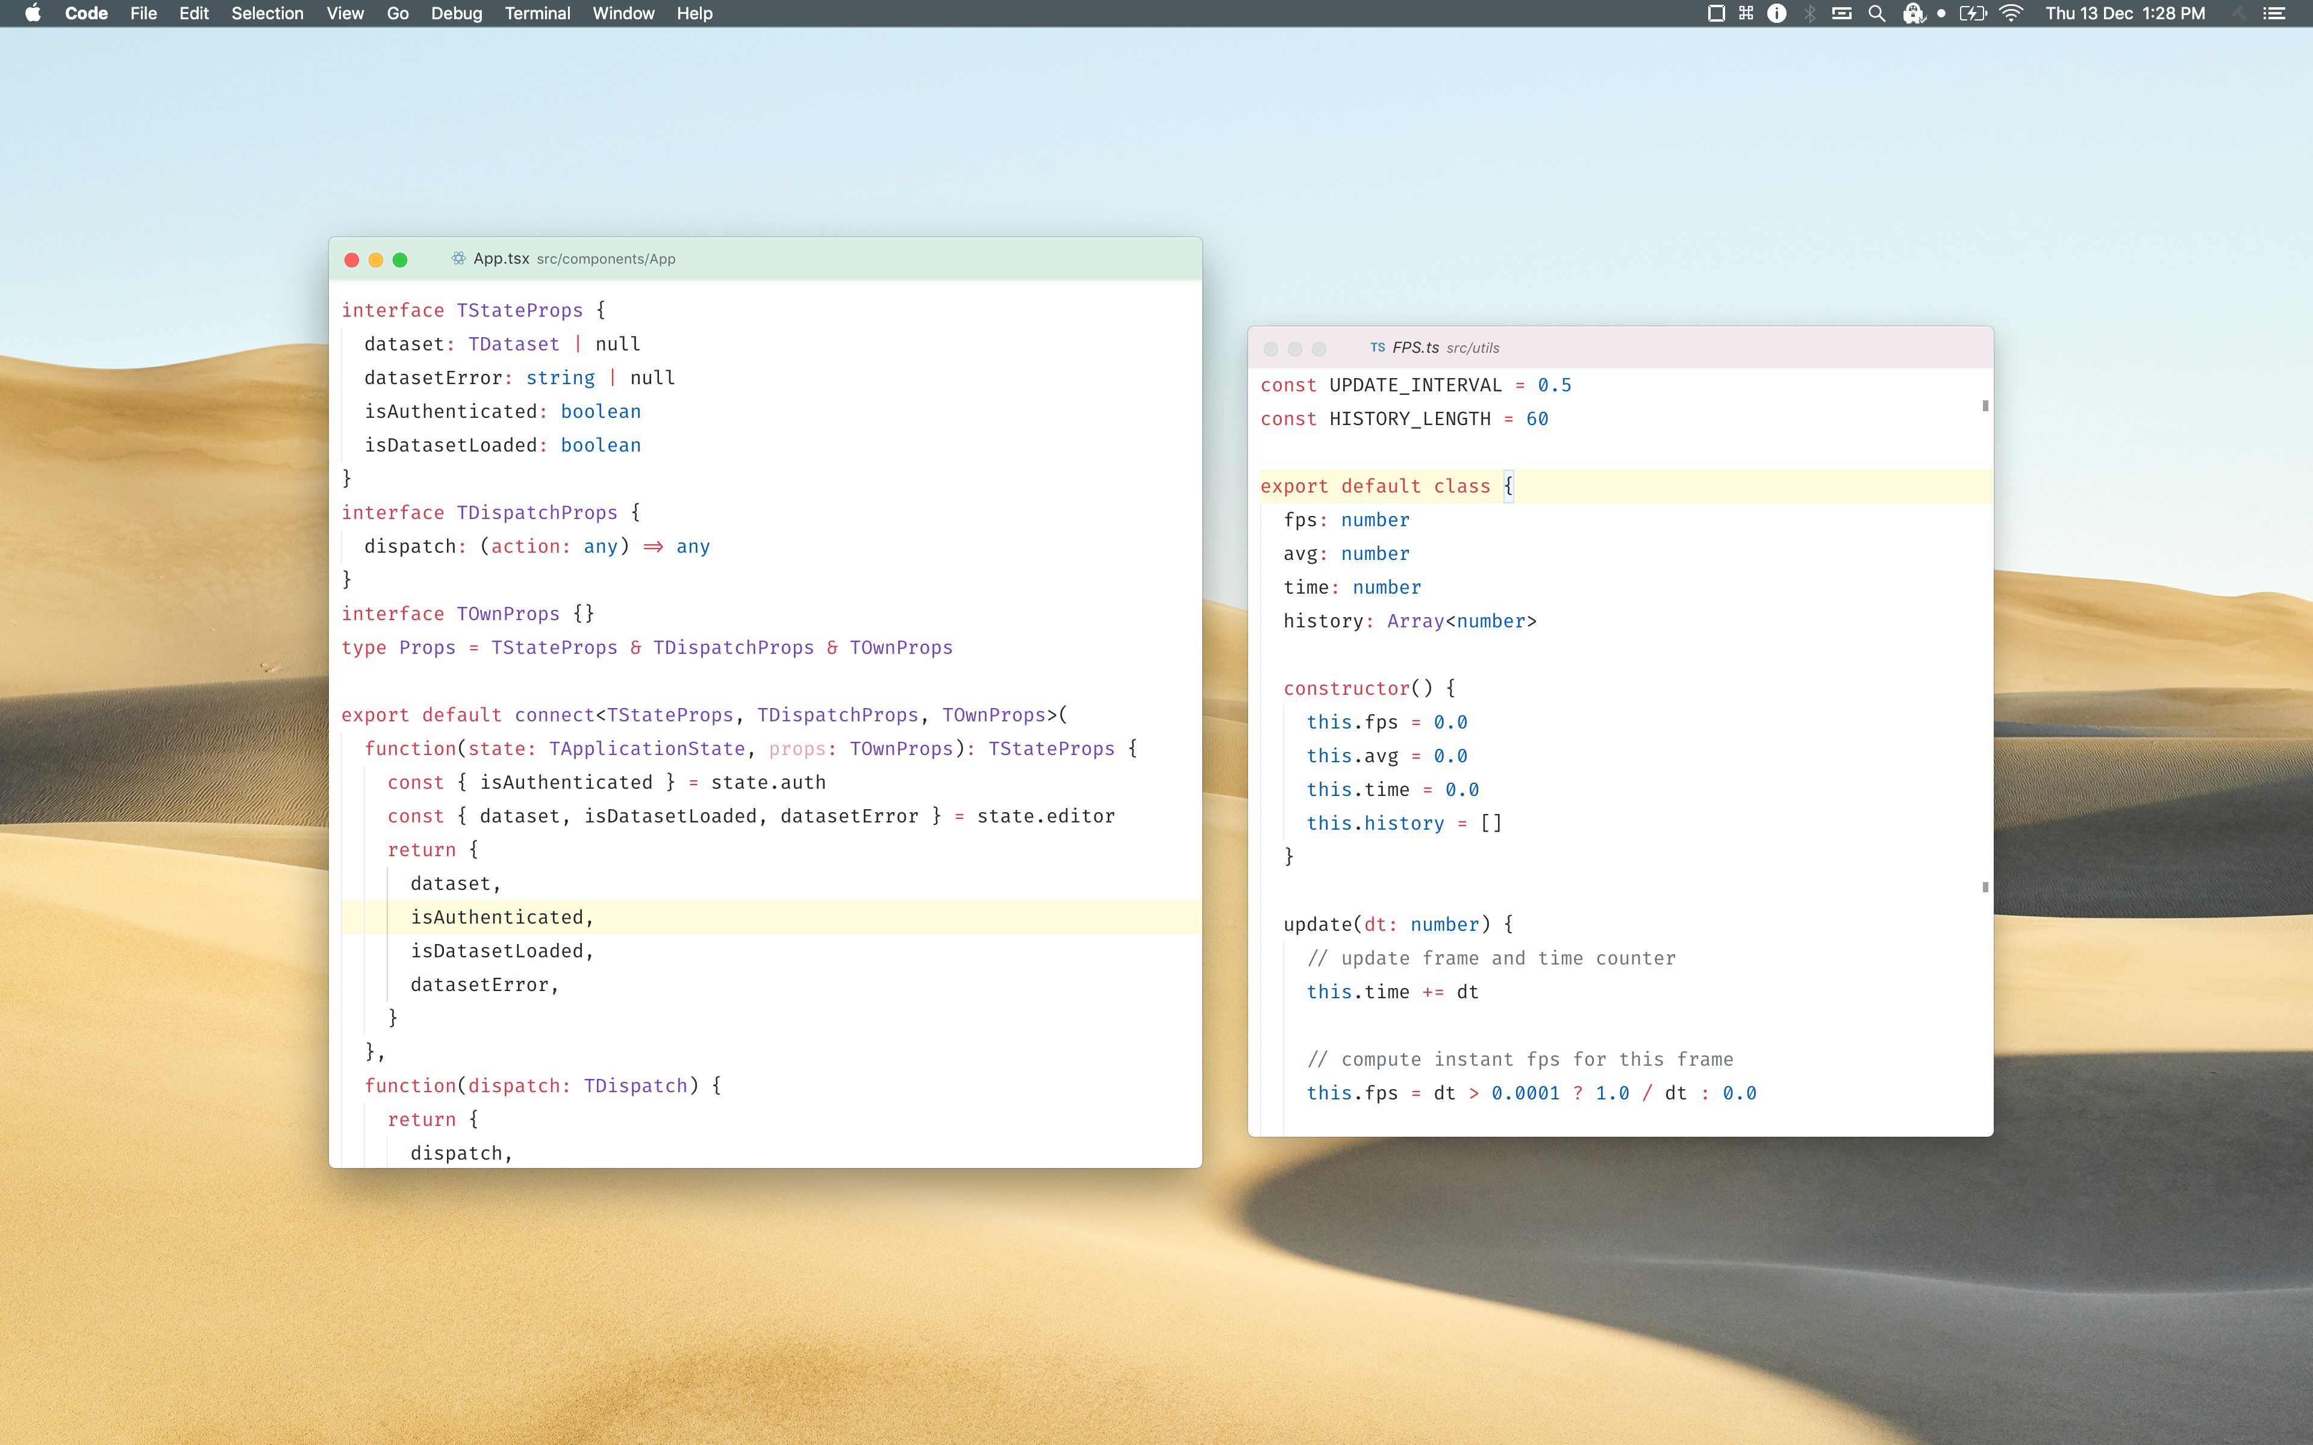Open the Terminal menu
This screenshot has height=1445, width=2313.
(537, 13)
